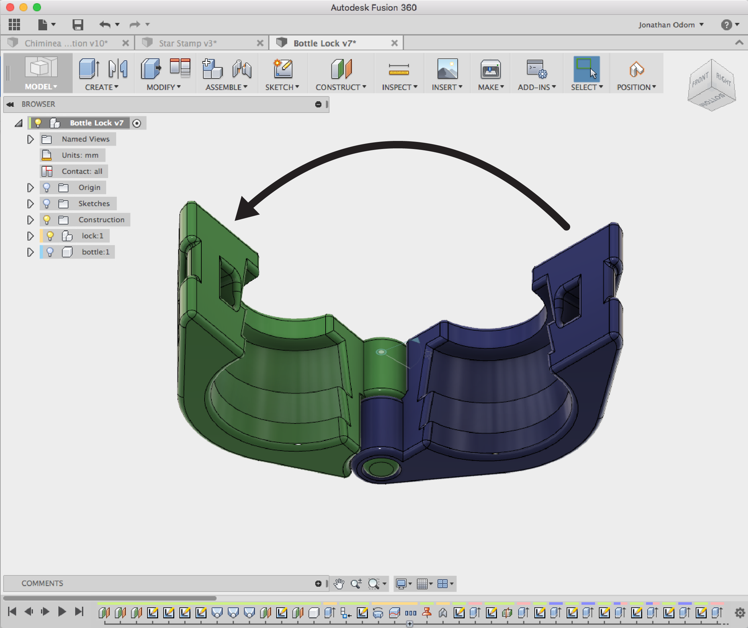Click the Press Pull modify icon
Viewport: 748px width, 628px height.
click(151, 68)
